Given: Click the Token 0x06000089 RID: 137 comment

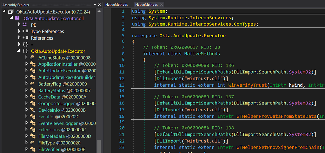Looking at the screenshot, I should coord(194,96).
